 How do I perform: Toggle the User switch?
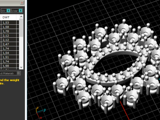coord(17,11)
